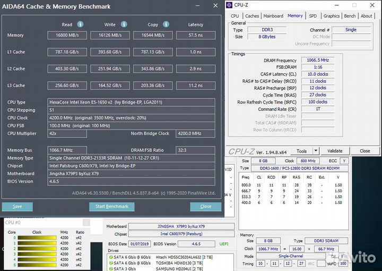Viewport: 382px width, 271px height.
Task: Click the North Bridge Clock value field
Action: pyautogui.click(x=195, y=133)
